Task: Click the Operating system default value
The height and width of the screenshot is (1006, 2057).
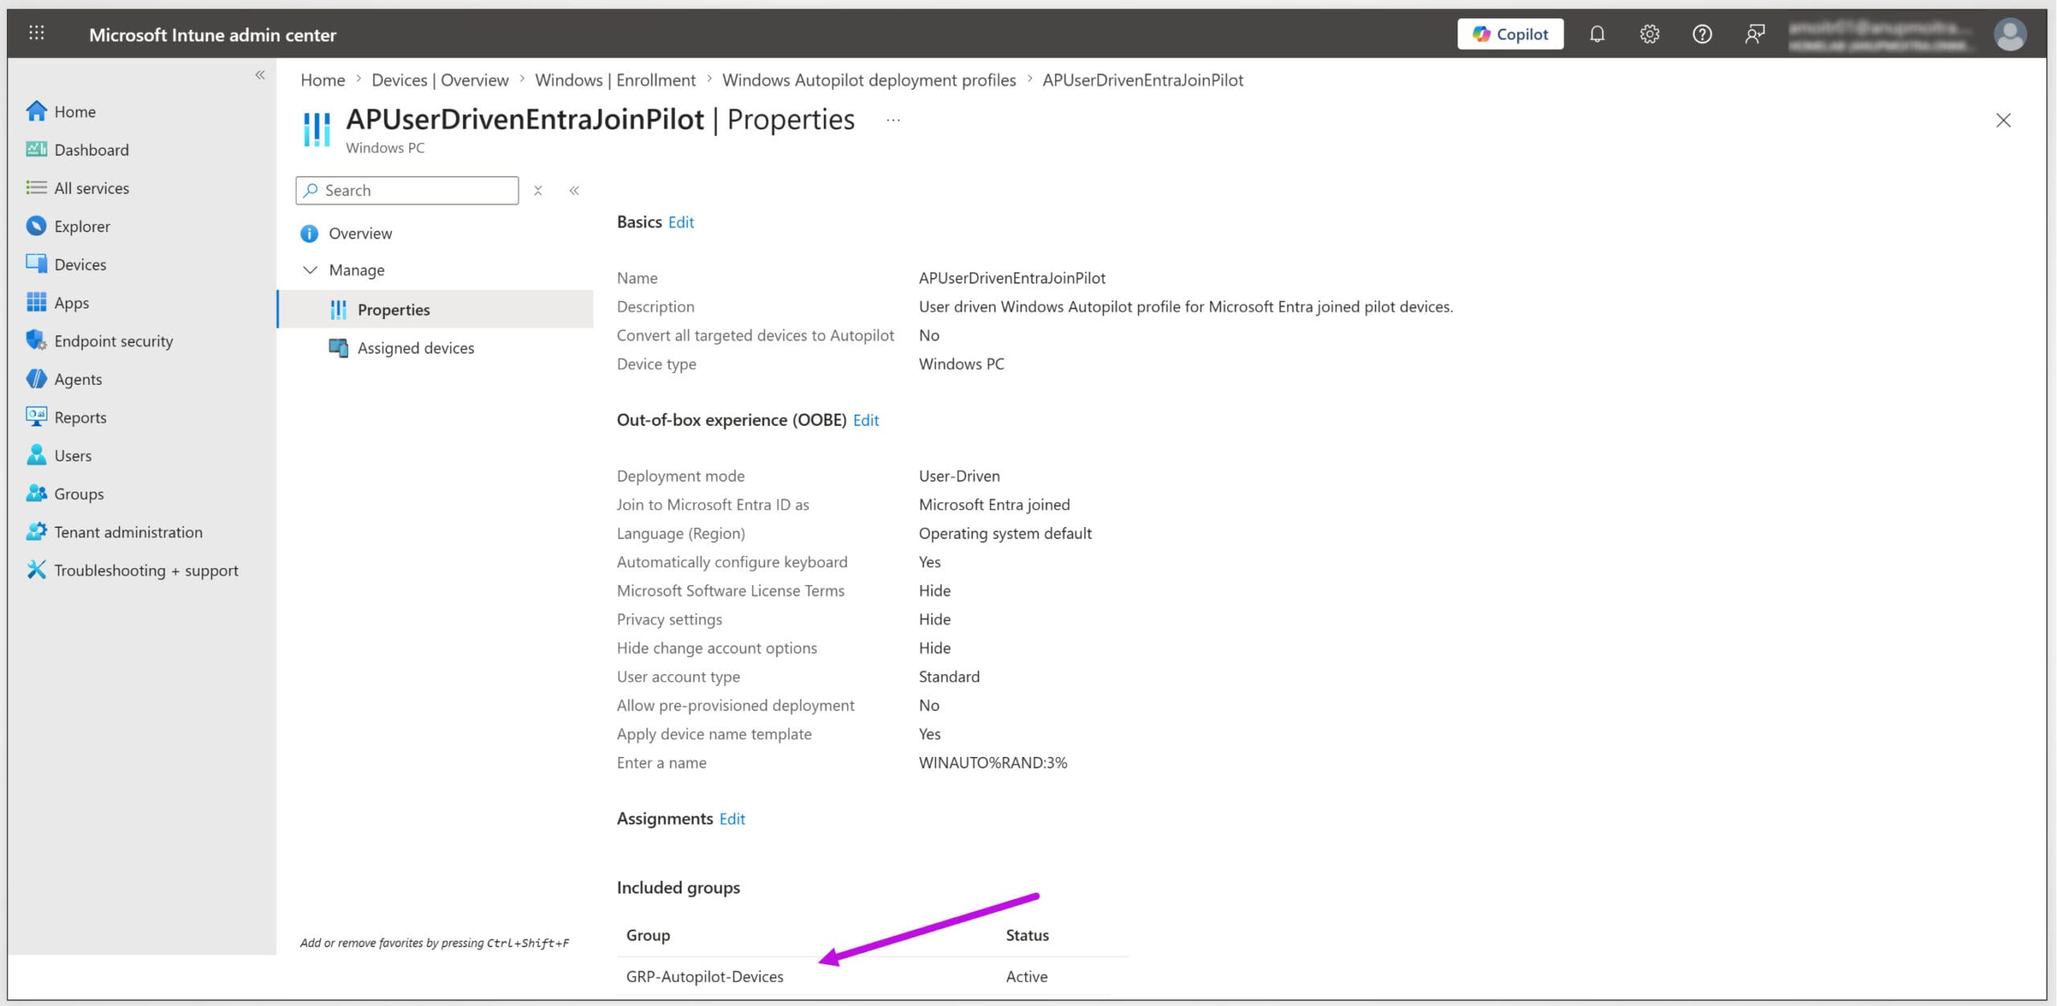Action: [1004, 533]
